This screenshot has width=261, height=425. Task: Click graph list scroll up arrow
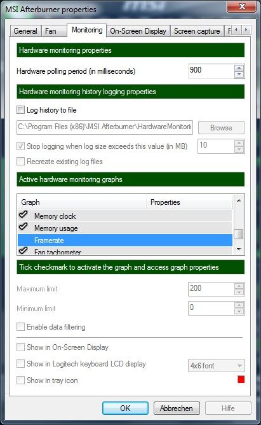pos(239,200)
